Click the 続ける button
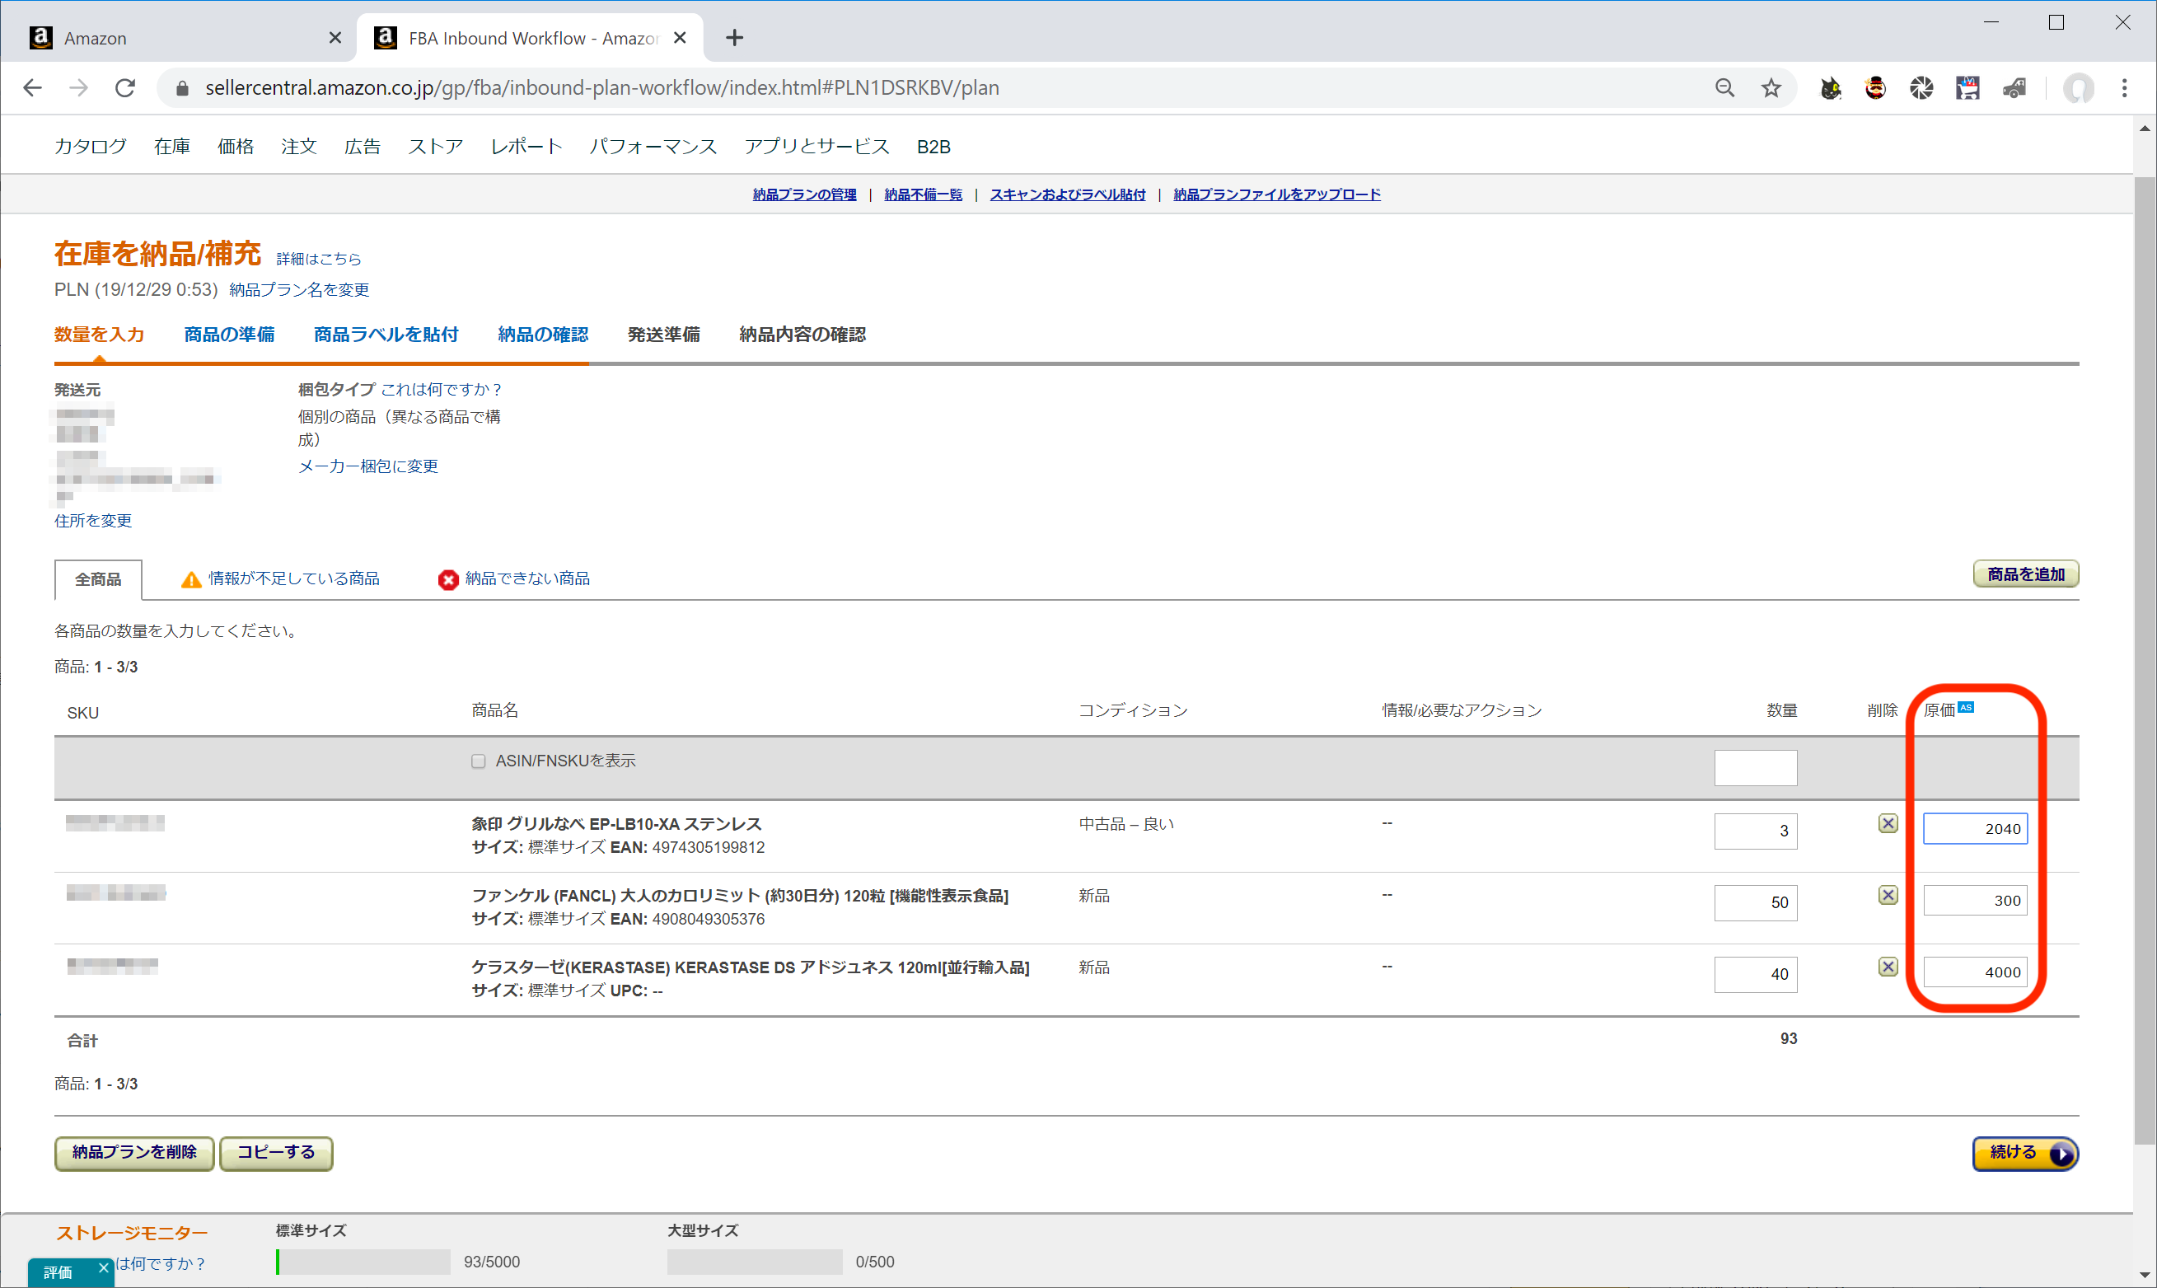 [x=2025, y=1153]
